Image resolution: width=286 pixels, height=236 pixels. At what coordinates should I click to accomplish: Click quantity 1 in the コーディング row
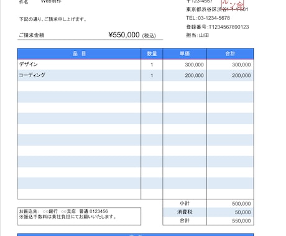click(x=152, y=75)
